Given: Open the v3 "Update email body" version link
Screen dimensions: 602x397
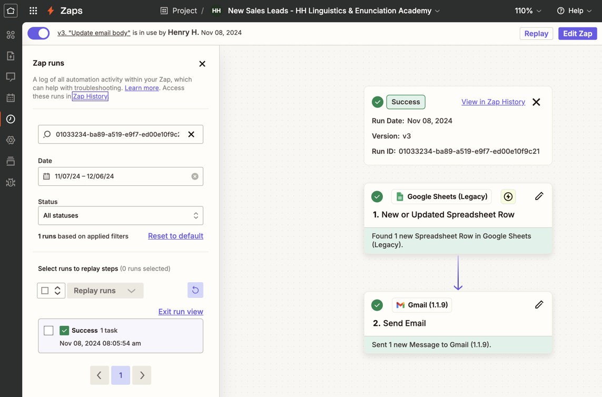Looking at the screenshot, I should pyautogui.click(x=94, y=33).
